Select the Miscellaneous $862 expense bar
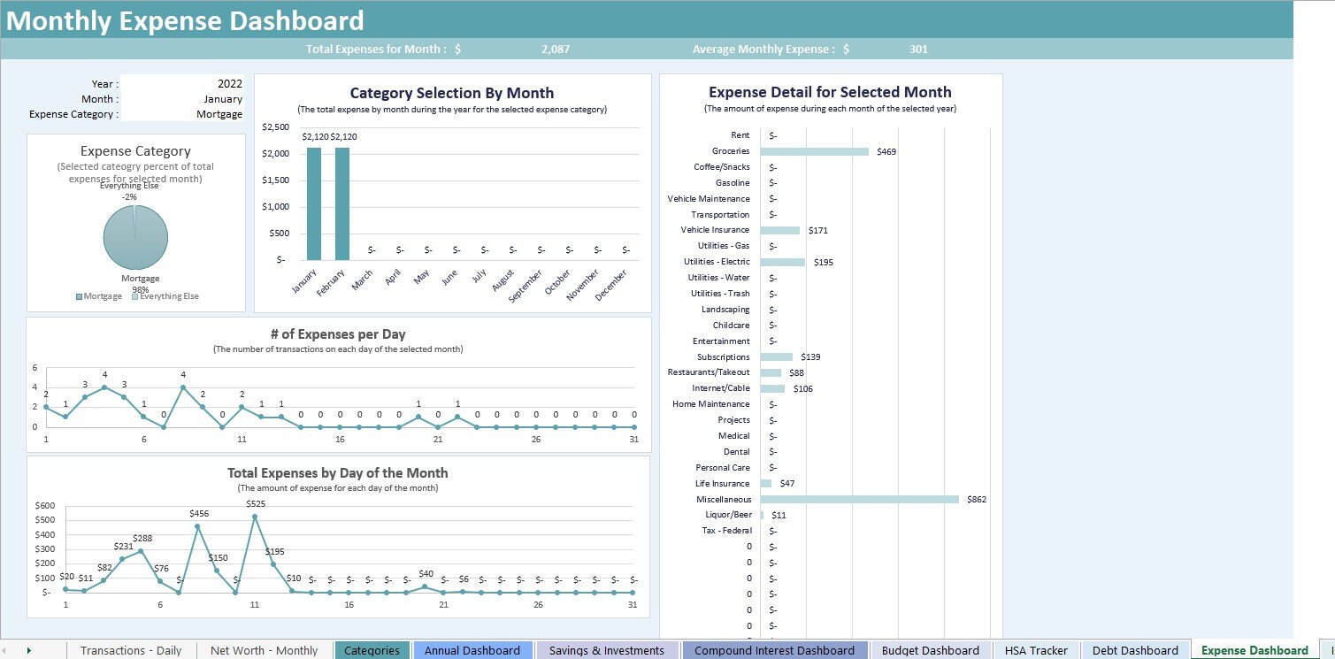The width and height of the screenshot is (1335, 659). pyautogui.click(x=858, y=499)
